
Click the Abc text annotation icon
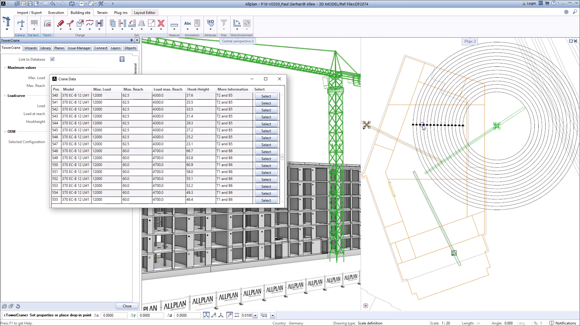pos(188,23)
